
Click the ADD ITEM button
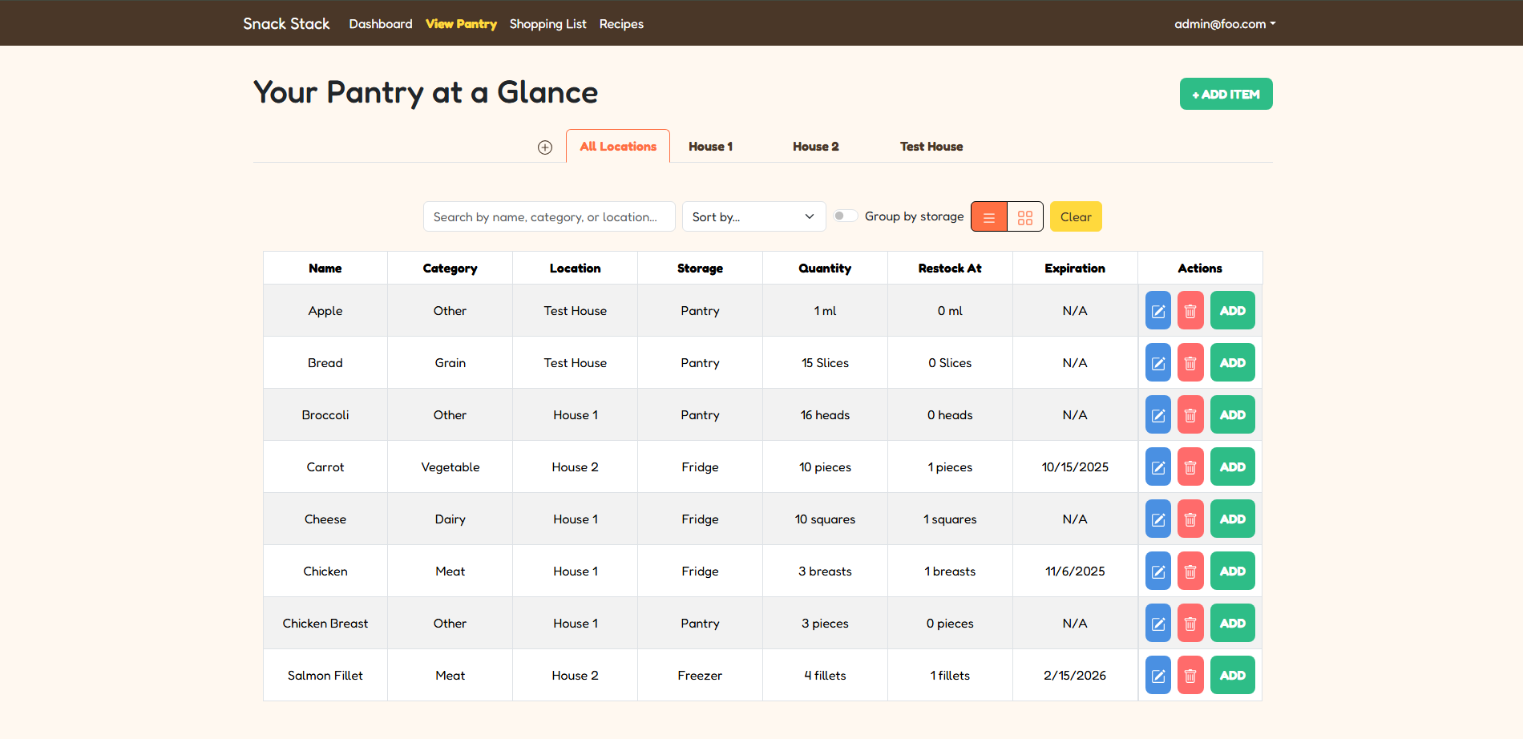point(1226,94)
